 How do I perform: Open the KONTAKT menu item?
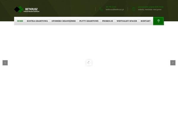146,21
